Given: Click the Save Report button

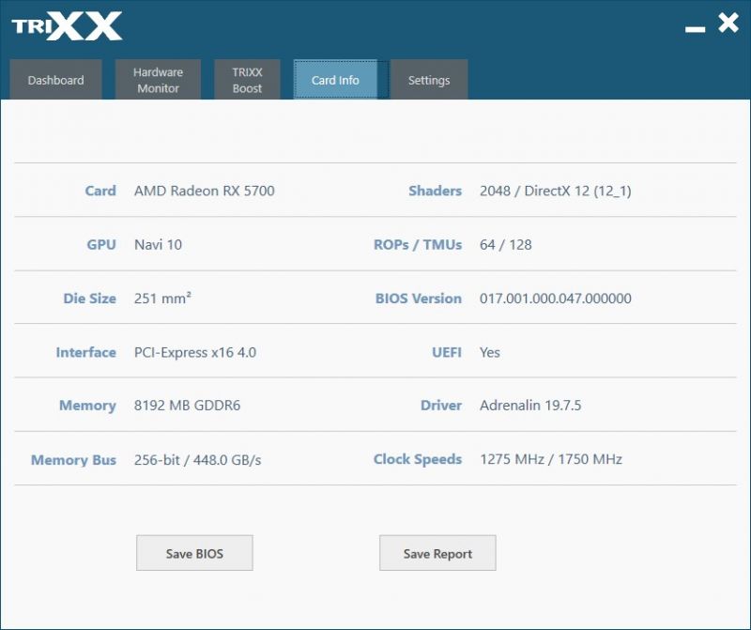Looking at the screenshot, I should (x=437, y=553).
